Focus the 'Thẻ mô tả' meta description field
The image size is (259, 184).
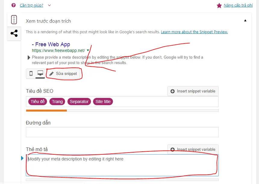(122, 165)
